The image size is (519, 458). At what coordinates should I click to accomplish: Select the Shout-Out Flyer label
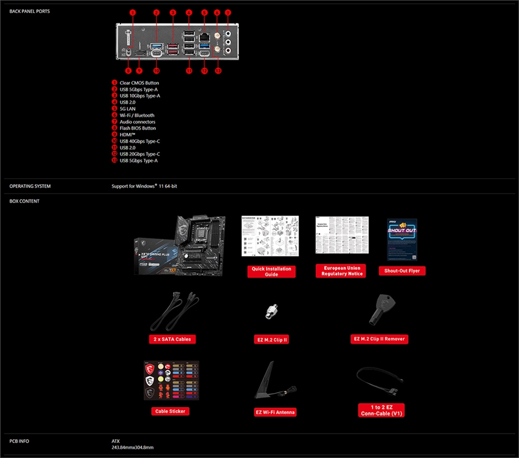click(402, 271)
